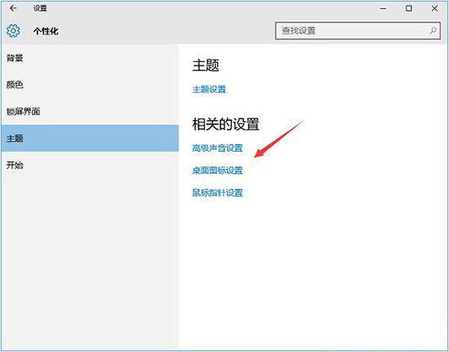Focus the 查找设置 search field

tap(358, 31)
